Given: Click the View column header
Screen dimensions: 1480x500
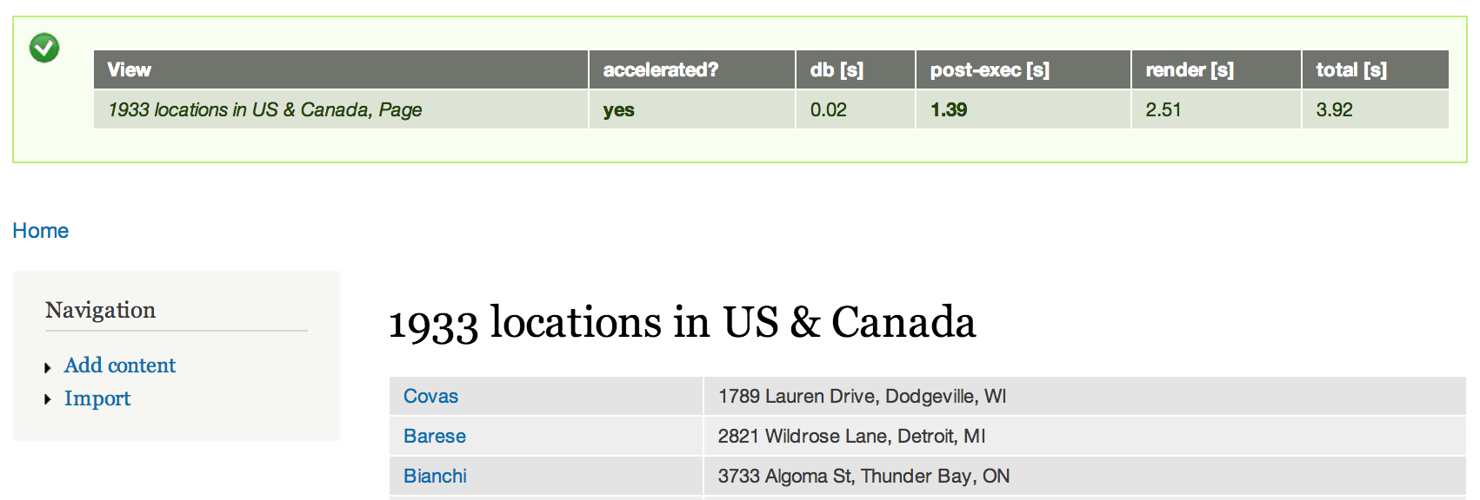Looking at the screenshot, I should 341,69.
